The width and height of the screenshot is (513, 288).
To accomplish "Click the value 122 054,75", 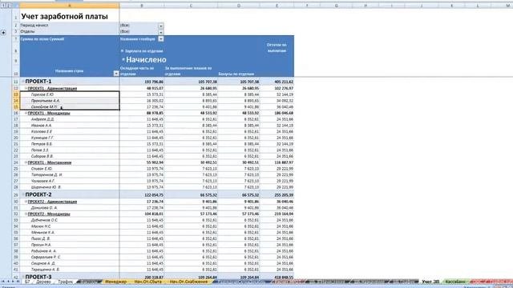I will click(x=142, y=195).
